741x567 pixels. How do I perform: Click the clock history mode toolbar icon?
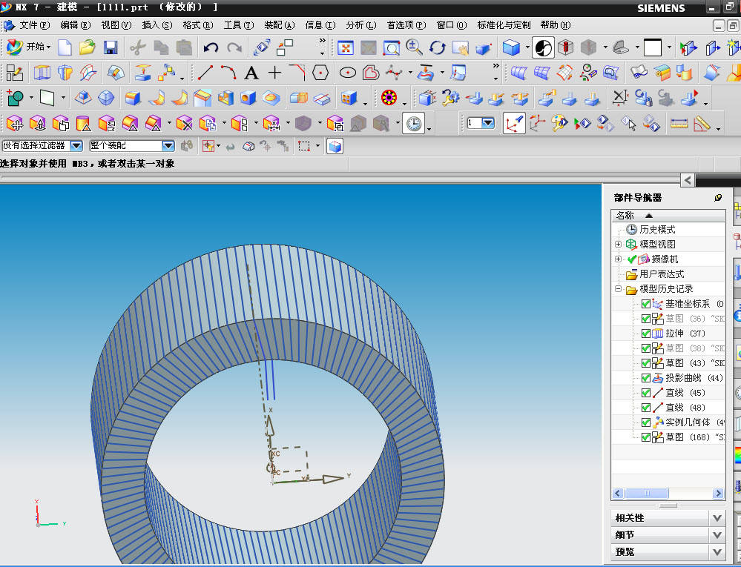coord(413,123)
